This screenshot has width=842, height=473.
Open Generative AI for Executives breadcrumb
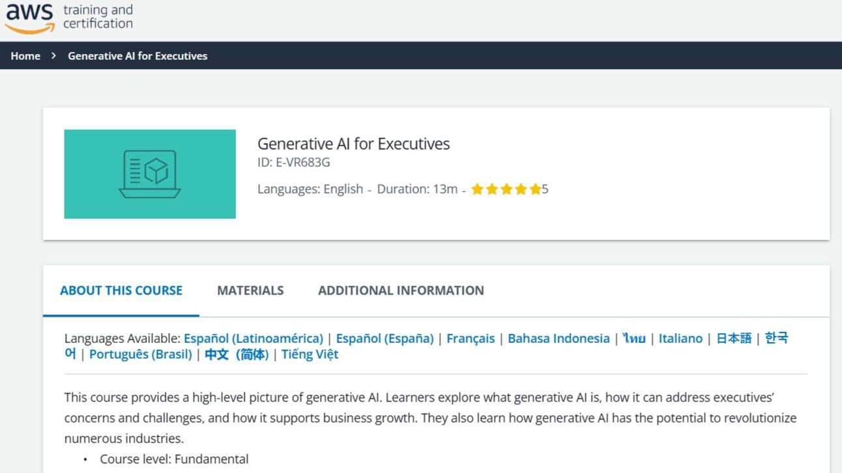(x=138, y=56)
